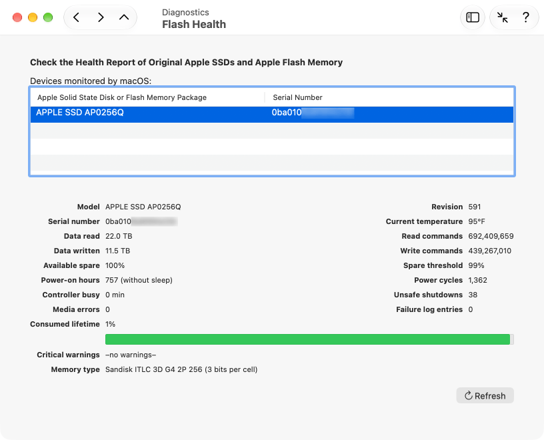
Task: Click the Refresh button
Action: click(x=485, y=395)
